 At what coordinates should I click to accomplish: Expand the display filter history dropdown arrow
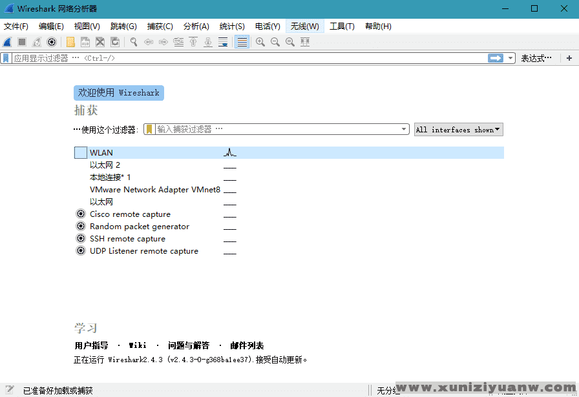coord(511,58)
